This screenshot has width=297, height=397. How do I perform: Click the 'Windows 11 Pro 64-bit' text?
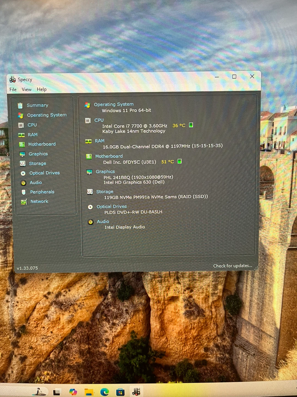pos(127,111)
